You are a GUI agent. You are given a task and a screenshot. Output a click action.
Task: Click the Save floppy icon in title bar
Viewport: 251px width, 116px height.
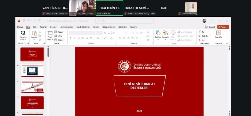point(24,21)
